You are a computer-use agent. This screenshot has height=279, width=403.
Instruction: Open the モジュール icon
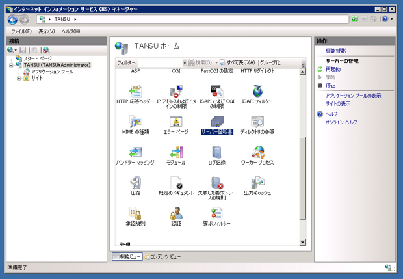(176, 152)
